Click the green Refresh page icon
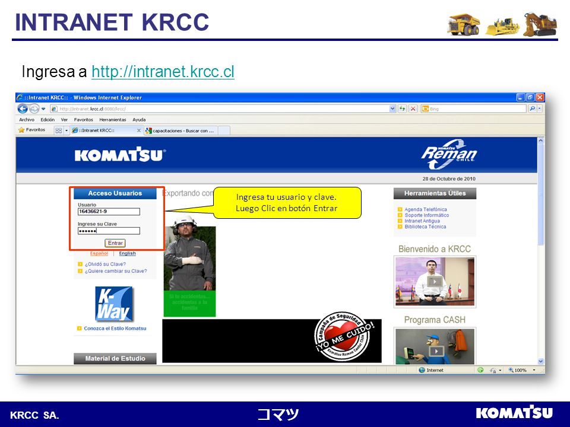 point(402,109)
